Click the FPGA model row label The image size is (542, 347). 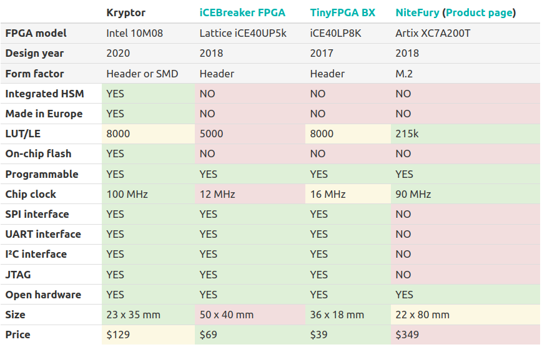point(36,33)
